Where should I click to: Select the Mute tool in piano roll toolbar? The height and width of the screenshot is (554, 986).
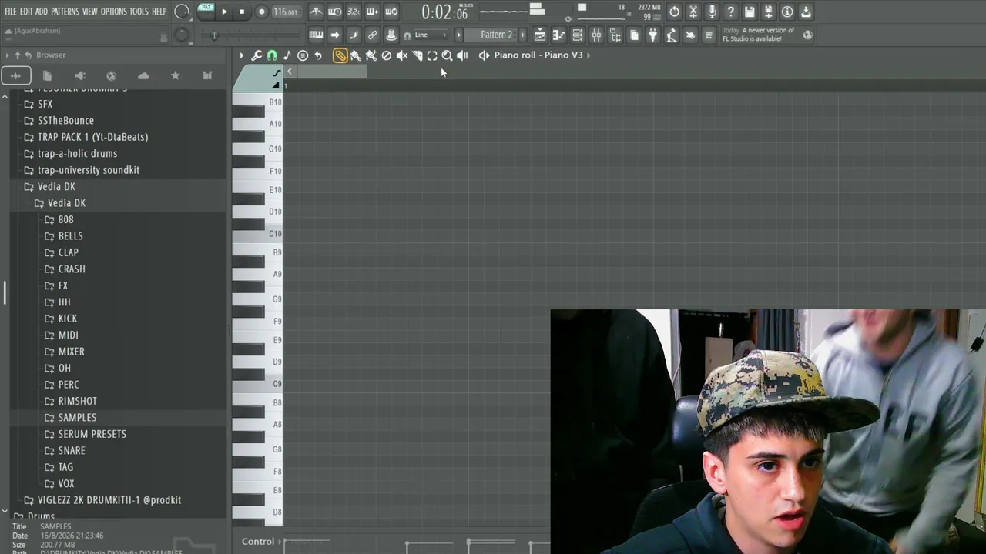(x=401, y=55)
